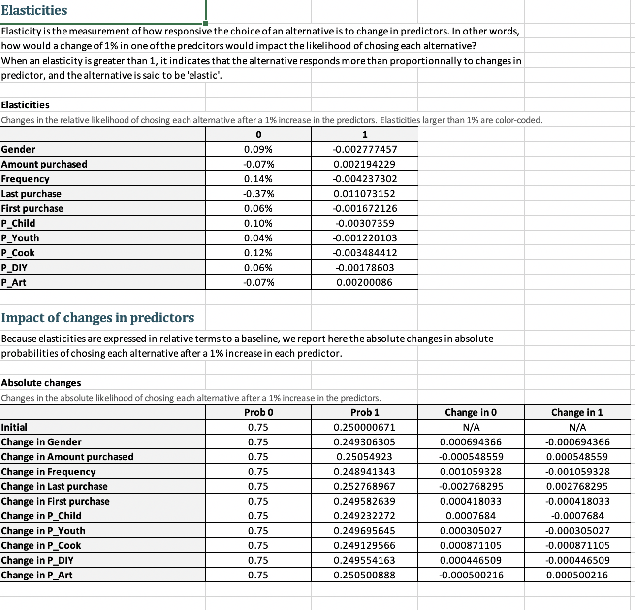Click the Change in P_DIY row label
Screen dimensions: 635x610
point(102,560)
